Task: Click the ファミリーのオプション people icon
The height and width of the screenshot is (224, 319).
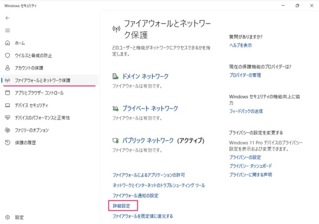Action: [x=8, y=130]
